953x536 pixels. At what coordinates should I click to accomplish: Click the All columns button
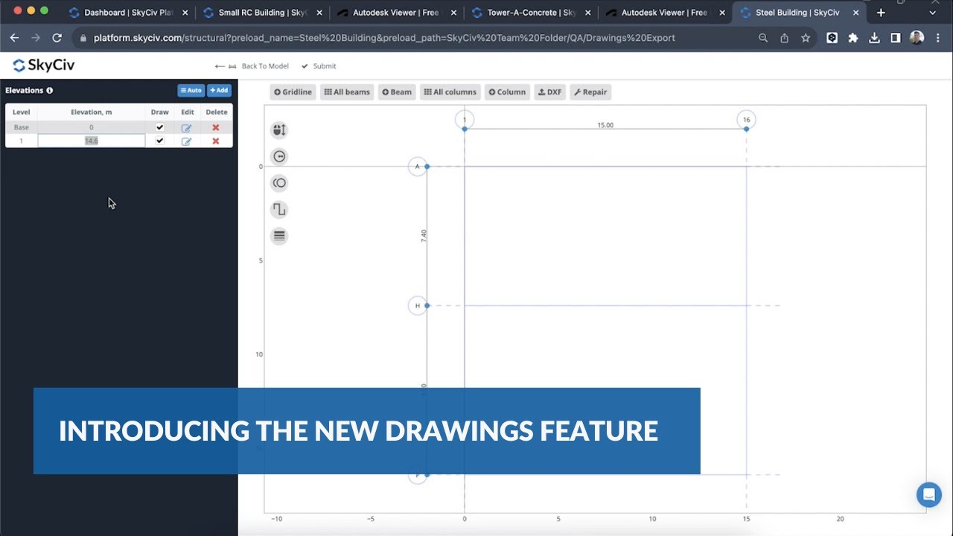(450, 92)
